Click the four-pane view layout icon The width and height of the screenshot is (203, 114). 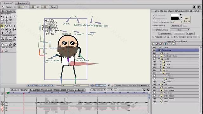coord(105,85)
